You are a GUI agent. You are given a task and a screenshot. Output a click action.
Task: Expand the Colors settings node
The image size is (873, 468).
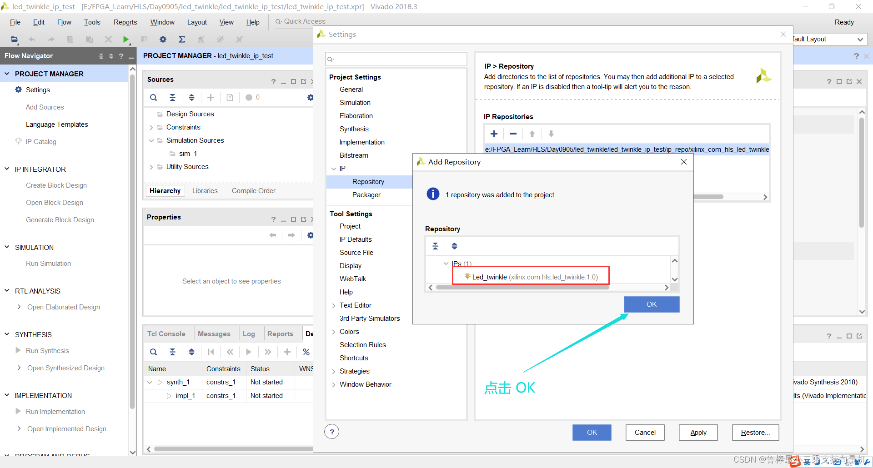click(x=334, y=332)
